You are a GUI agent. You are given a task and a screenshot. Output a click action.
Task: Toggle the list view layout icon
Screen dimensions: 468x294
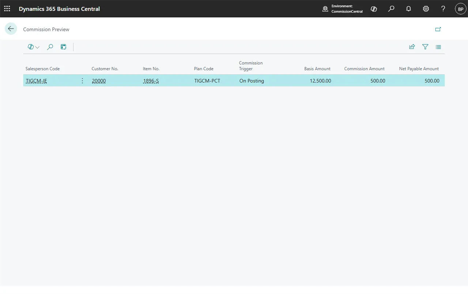click(x=438, y=47)
